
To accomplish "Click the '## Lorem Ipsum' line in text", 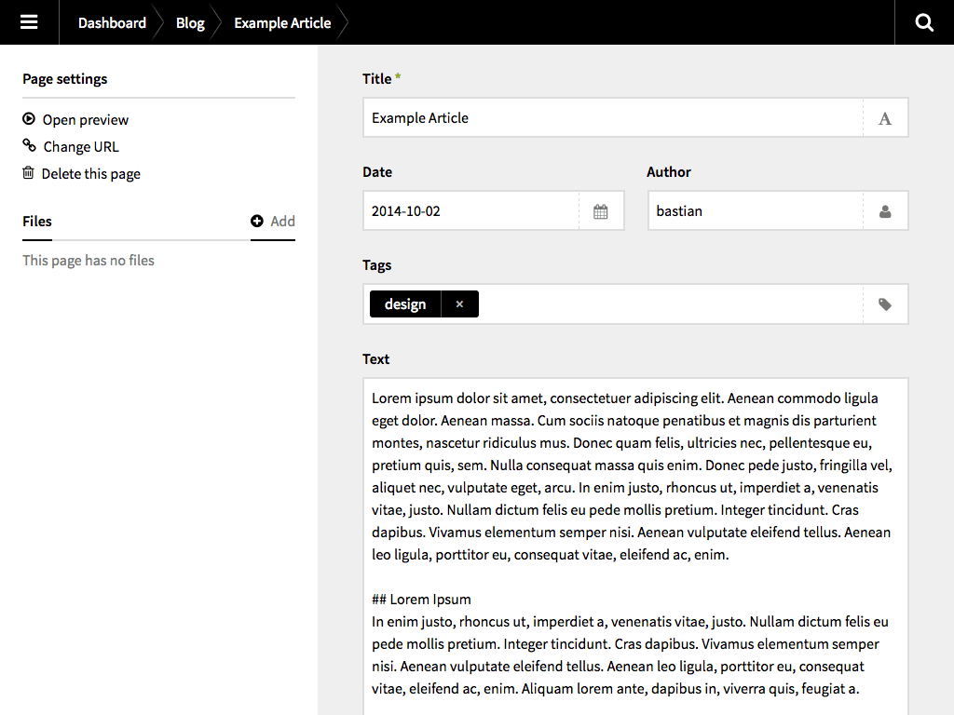I will pos(422,600).
